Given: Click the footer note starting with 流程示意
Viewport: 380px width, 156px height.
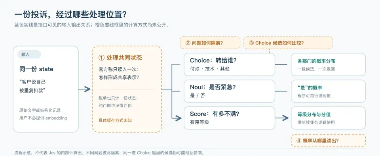Looking at the screenshot, I should pos(109,153).
